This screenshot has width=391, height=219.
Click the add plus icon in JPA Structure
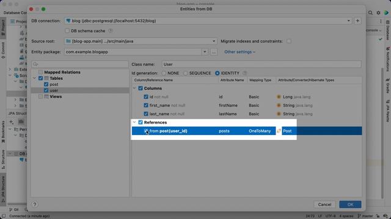(11, 122)
